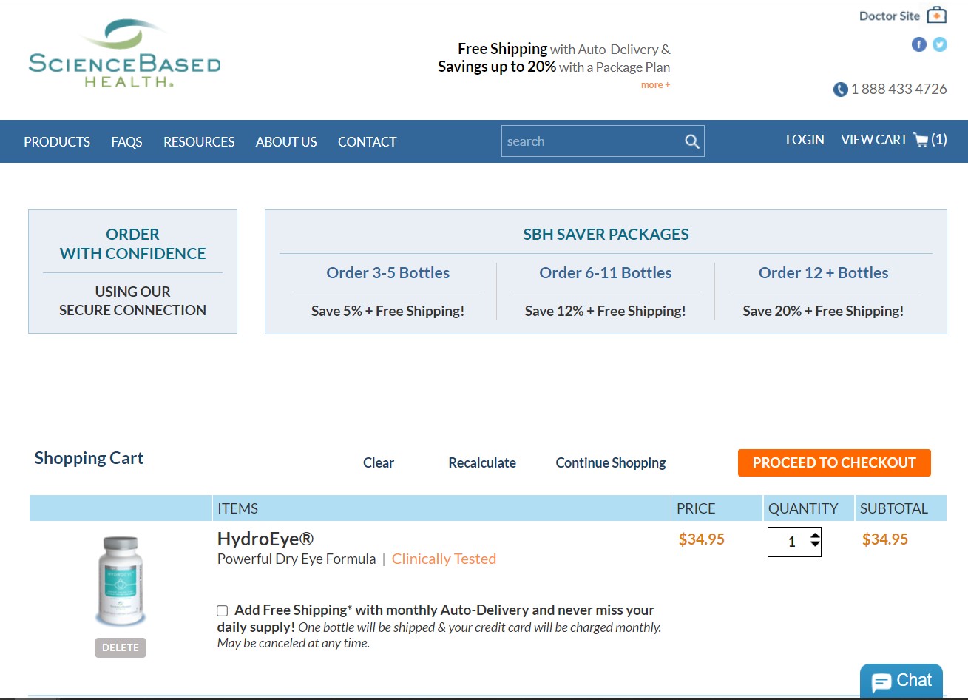Delete HydroEye from the cart

(x=121, y=647)
